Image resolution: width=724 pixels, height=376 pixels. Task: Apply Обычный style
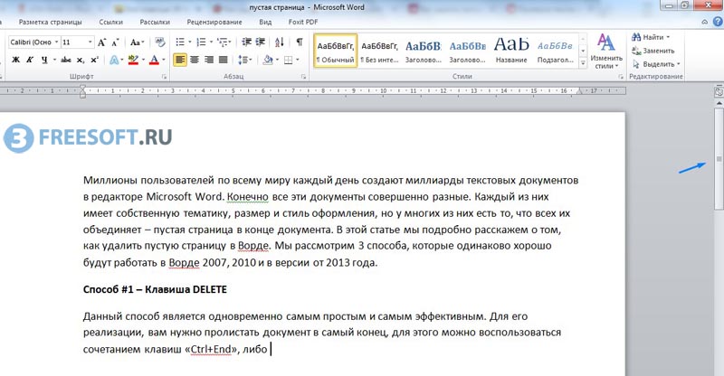pyautogui.click(x=335, y=51)
